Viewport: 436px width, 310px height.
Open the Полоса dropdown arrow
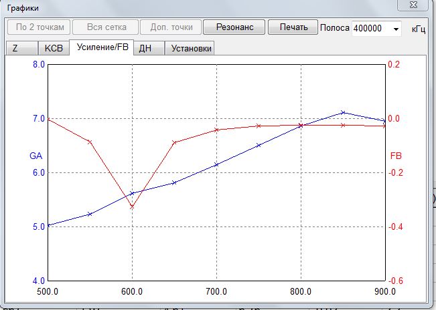[x=396, y=29]
